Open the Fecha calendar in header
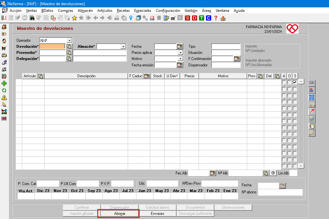329x219 pixels. (x=180, y=46)
